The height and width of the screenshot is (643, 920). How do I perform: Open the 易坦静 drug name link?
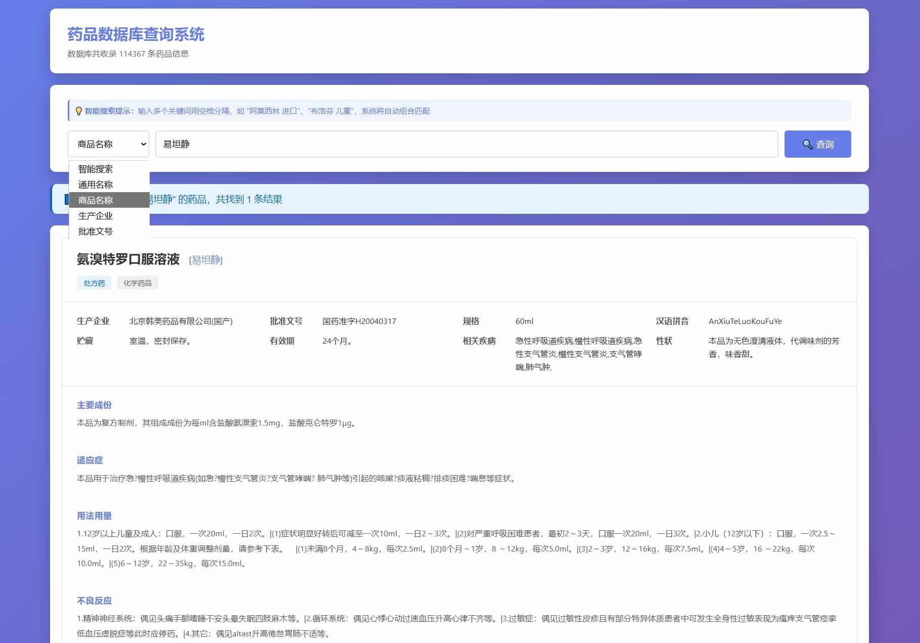click(x=205, y=260)
